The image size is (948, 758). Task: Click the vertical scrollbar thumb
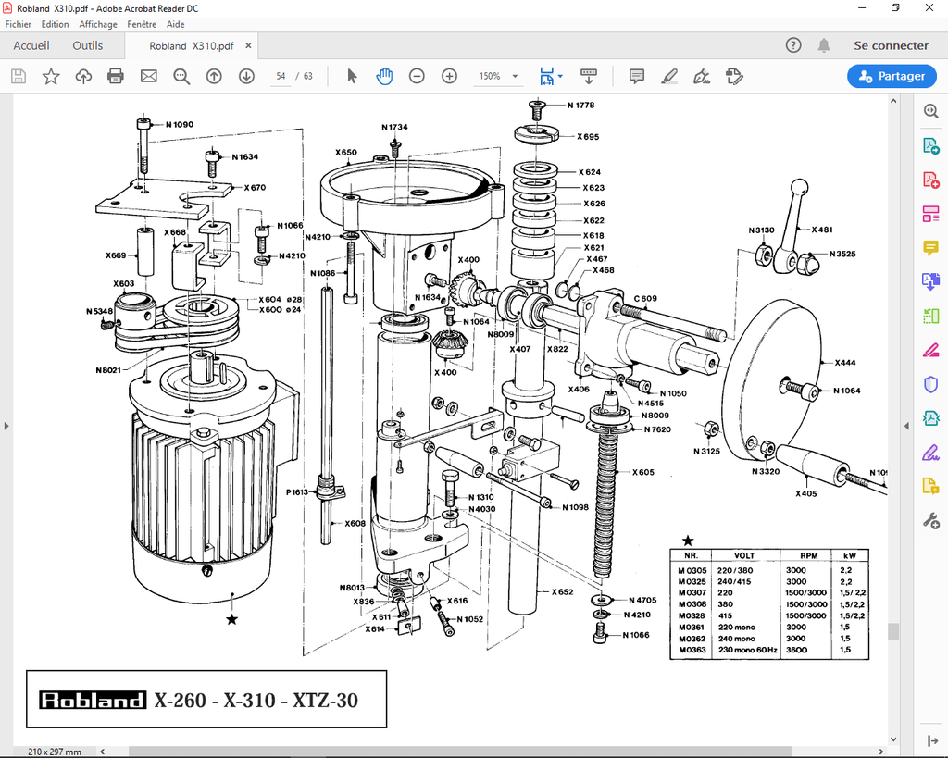[893, 631]
